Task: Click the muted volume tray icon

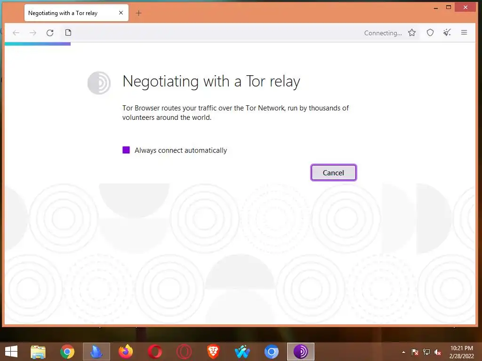Action: pos(438,352)
